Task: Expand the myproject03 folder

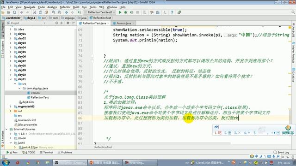Action: (11, 107)
